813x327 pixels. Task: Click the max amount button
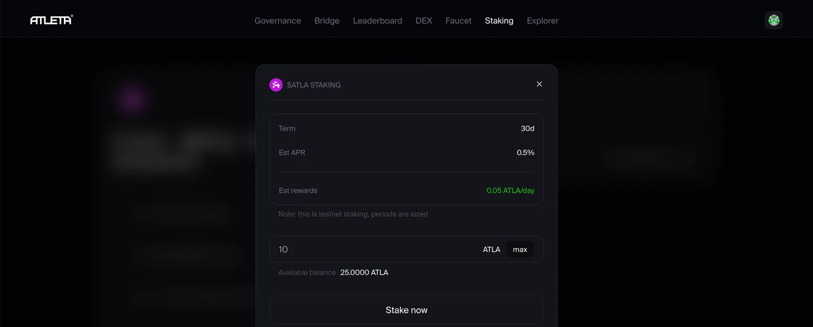click(520, 249)
